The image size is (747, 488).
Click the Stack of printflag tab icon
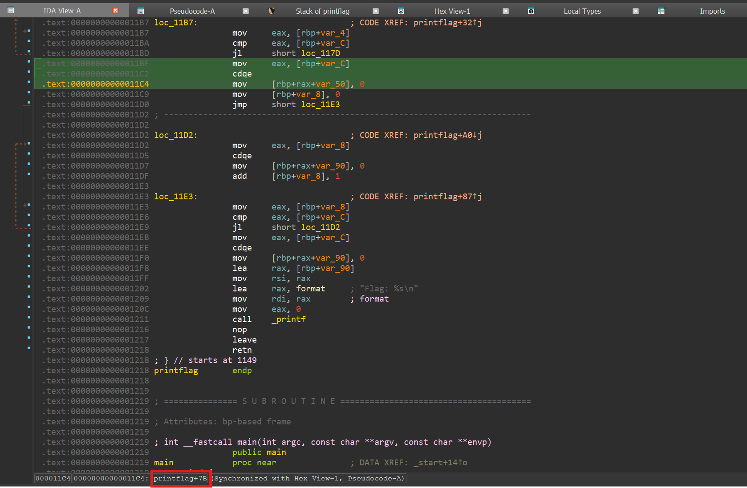(271, 11)
